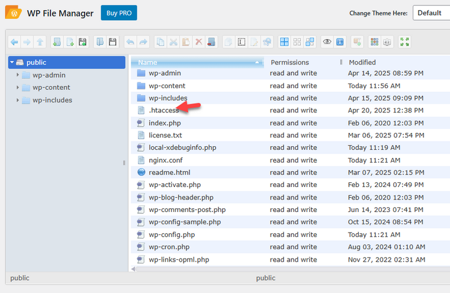450x293 pixels.
Task: Select wp-includes row in file list
Action: [291, 98]
